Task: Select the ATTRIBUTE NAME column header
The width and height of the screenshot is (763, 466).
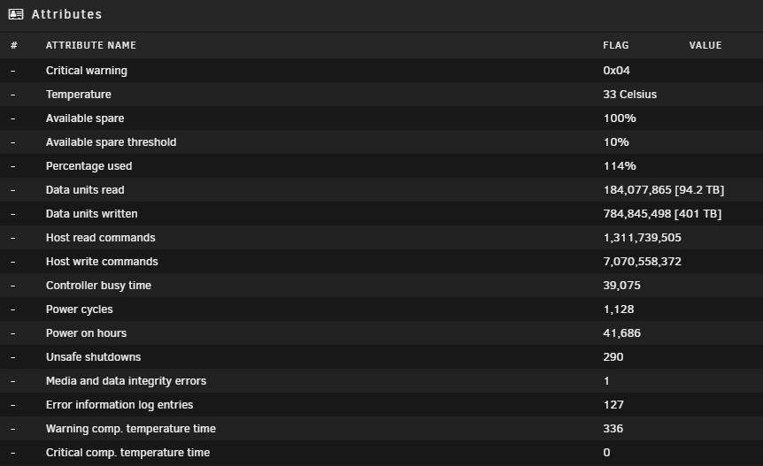Action: (x=91, y=45)
